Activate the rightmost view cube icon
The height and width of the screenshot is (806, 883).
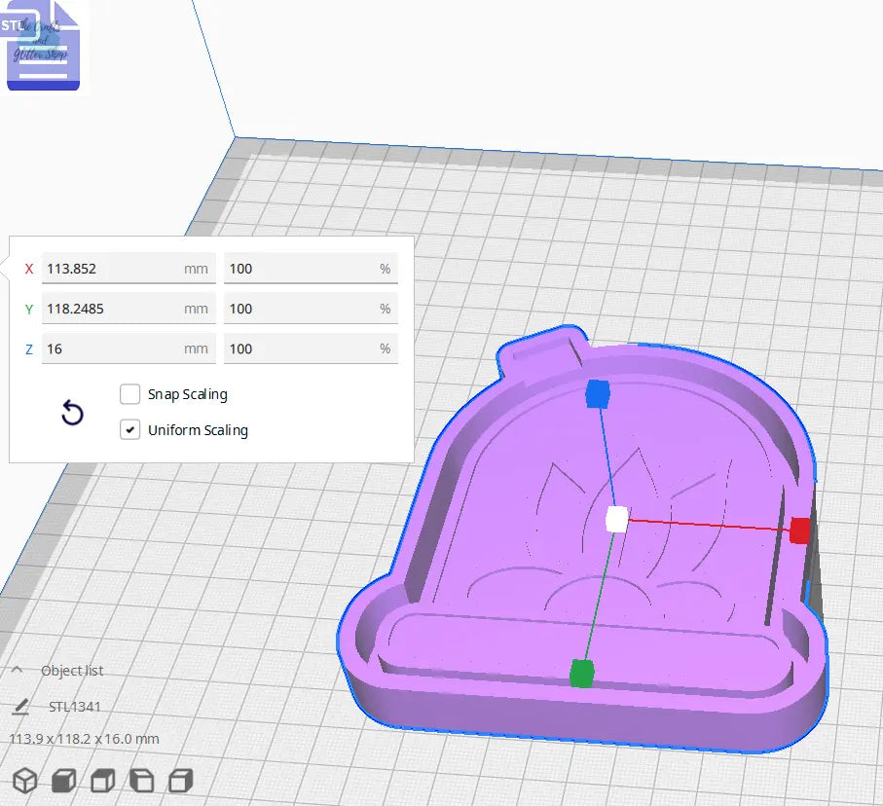tap(178, 781)
